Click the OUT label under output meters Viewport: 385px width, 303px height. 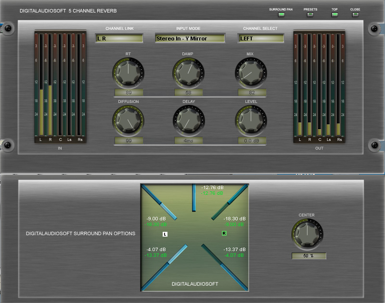coord(319,148)
